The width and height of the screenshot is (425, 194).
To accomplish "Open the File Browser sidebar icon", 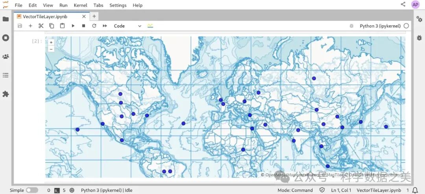I will tap(6, 19).
